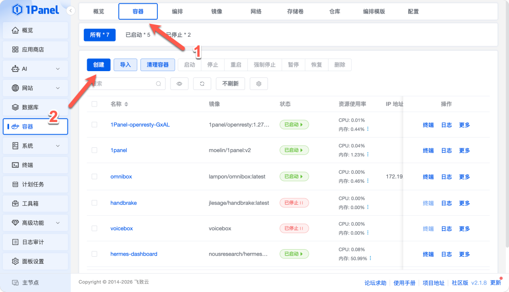Collapse the sidebar with the arrow button
Image resolution: width=509 pixels, height=292 pixels.
click(70, 11)
